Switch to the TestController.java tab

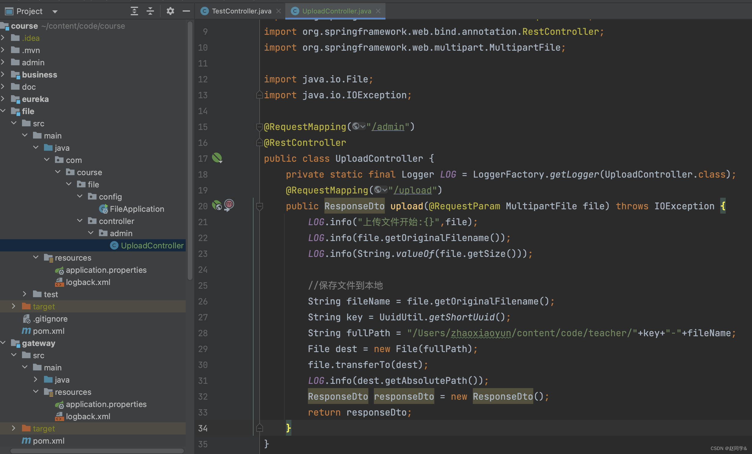pyautogui.click(x=241, y=11)
